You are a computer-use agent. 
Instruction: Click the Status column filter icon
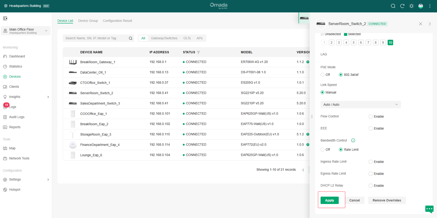[198, 53]
